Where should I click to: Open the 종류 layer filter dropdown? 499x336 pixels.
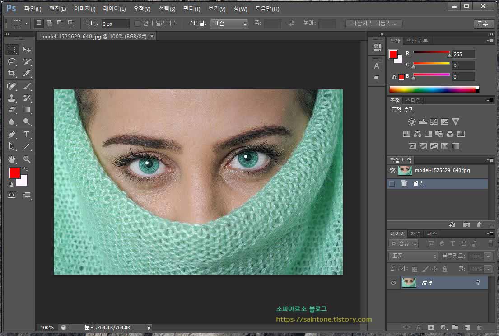tap(403, 243)
